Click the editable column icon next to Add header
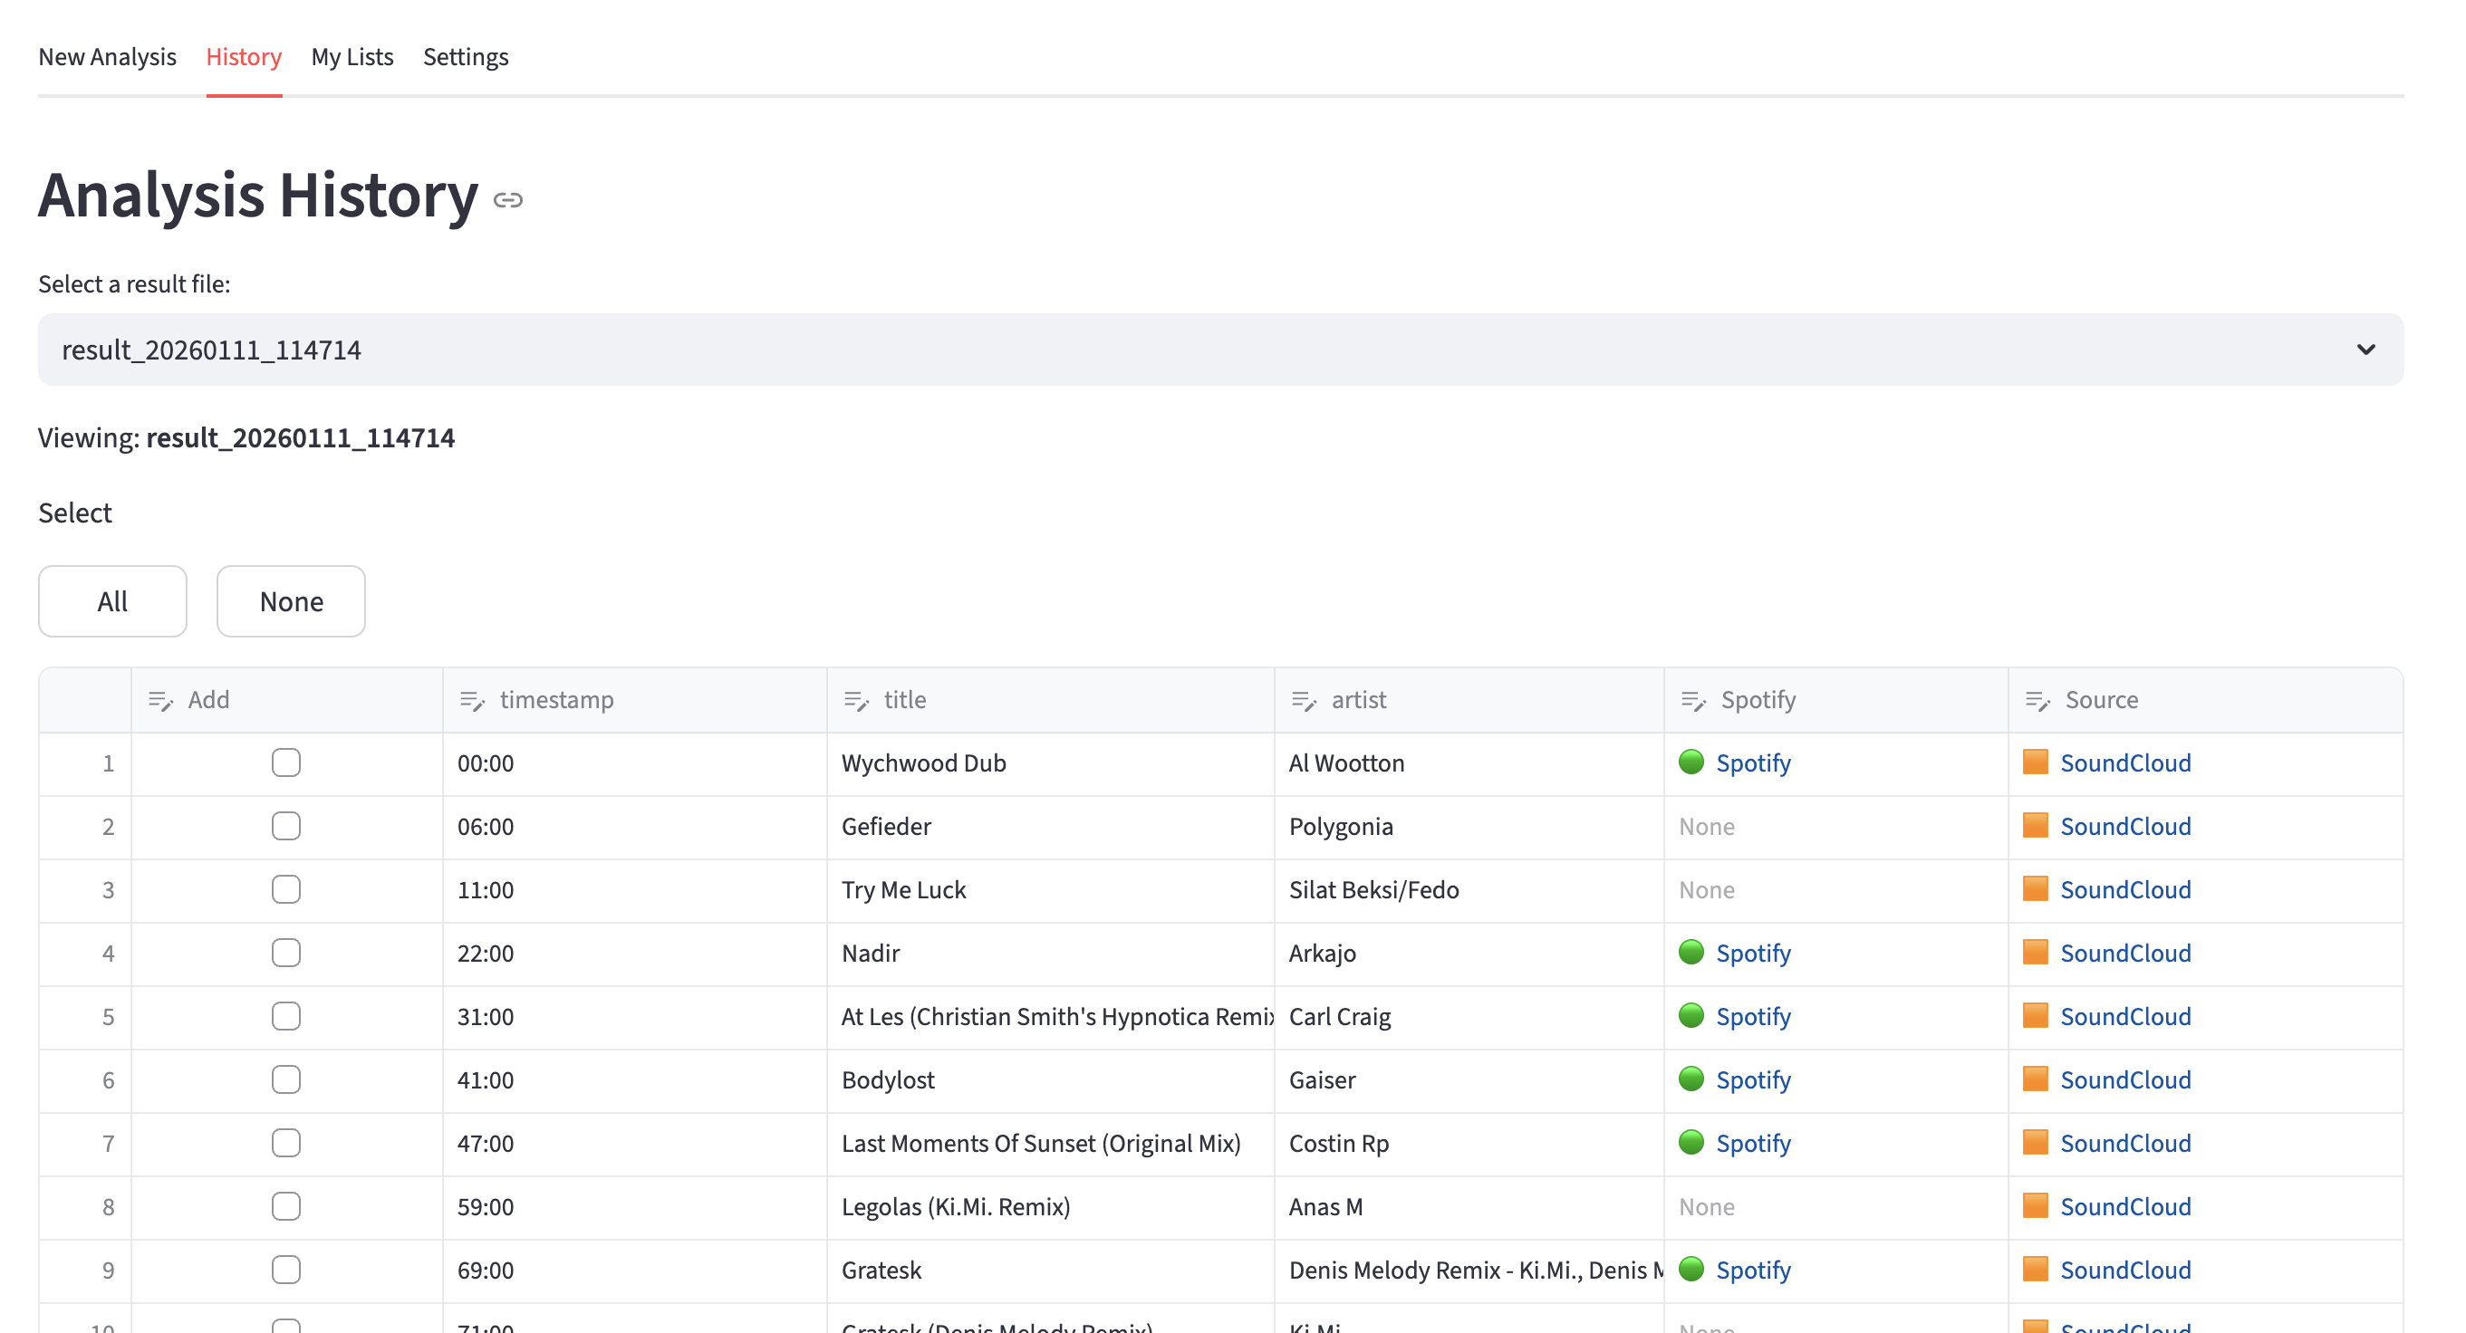 click(161, 701)
